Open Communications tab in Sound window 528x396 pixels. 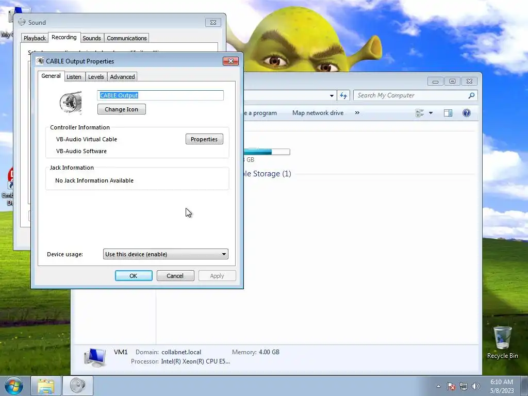tap(127, 38)
